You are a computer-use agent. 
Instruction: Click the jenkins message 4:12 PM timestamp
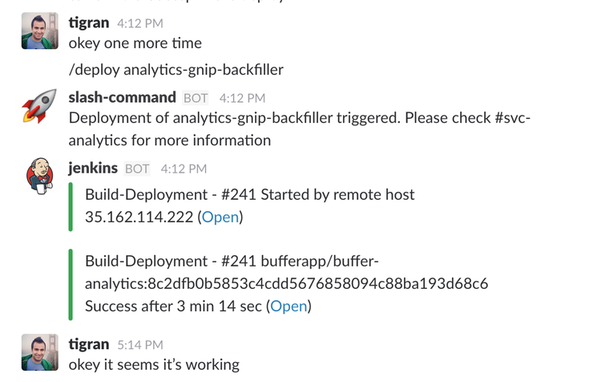tap(184, 169)
